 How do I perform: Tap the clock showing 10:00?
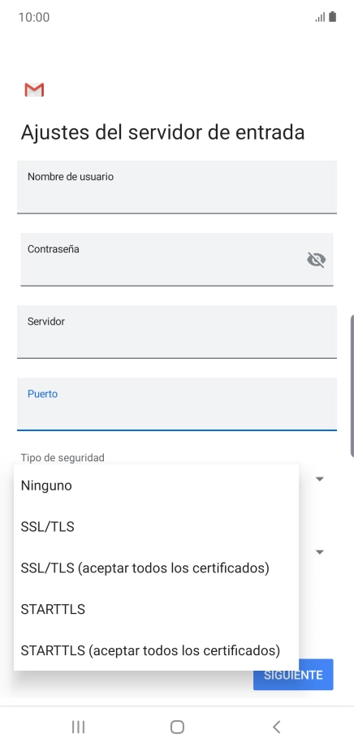[x=34, y=18]
